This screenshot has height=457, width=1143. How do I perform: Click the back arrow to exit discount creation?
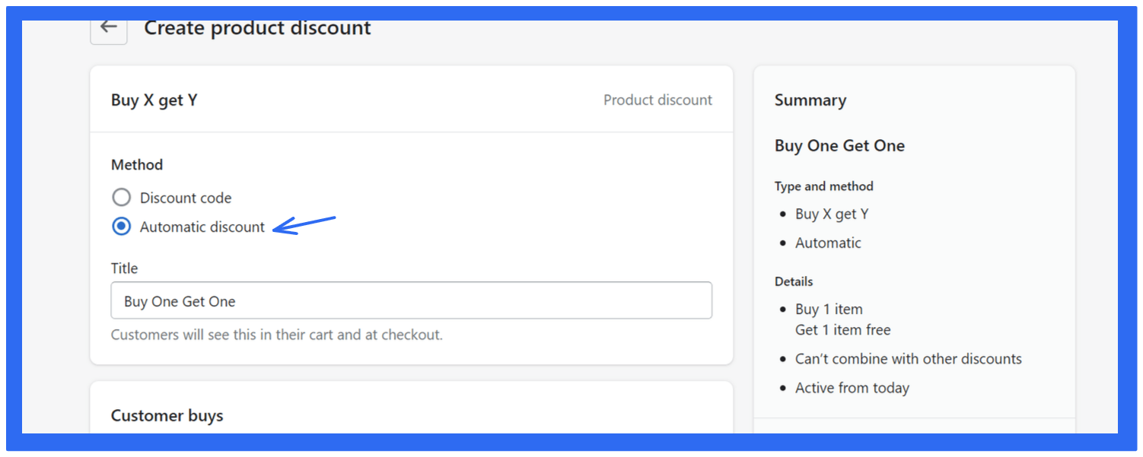coord(108,27)
